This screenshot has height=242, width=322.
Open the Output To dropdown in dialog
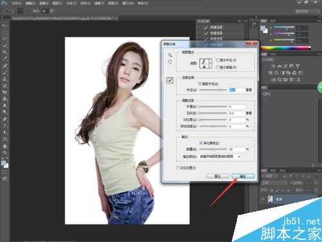[220, 157]
